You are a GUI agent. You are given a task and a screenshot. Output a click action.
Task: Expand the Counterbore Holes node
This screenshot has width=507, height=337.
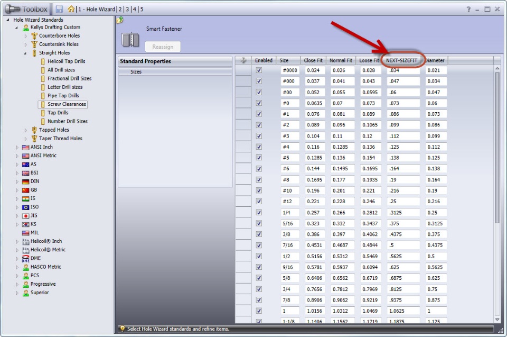click(x=25, y=36)
